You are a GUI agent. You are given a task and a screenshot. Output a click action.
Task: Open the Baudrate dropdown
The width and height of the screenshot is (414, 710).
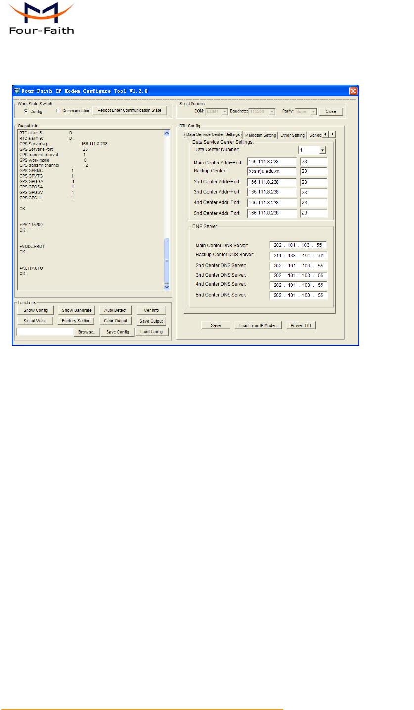[x=271, y=112]
